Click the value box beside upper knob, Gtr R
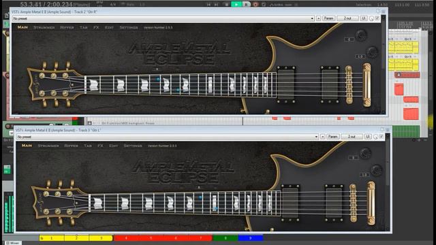The image size is (436, 245). coord(349,39)
